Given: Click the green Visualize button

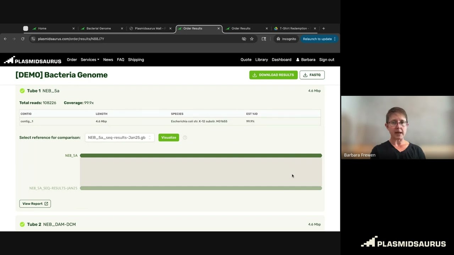Looking at the screenshot, I should 169,137.
